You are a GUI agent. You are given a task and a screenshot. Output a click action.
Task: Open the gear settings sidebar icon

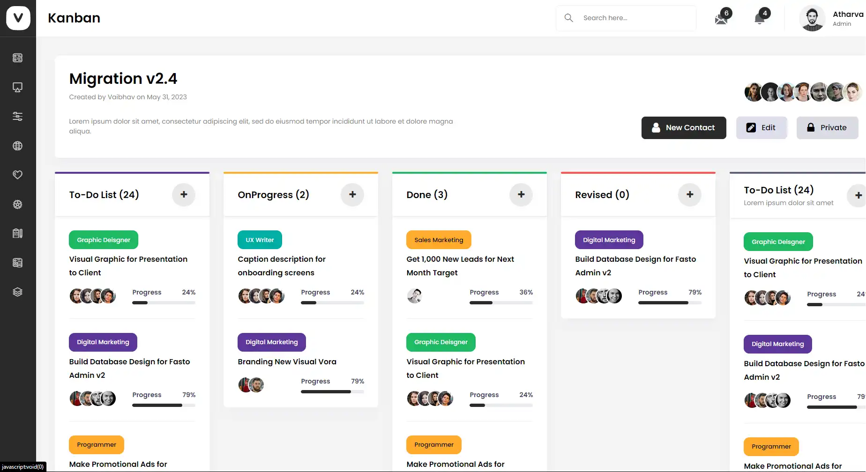(17, 204)
